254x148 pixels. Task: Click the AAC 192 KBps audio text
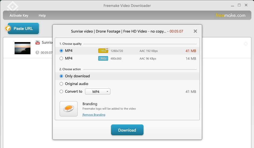[x=149, y=51]
